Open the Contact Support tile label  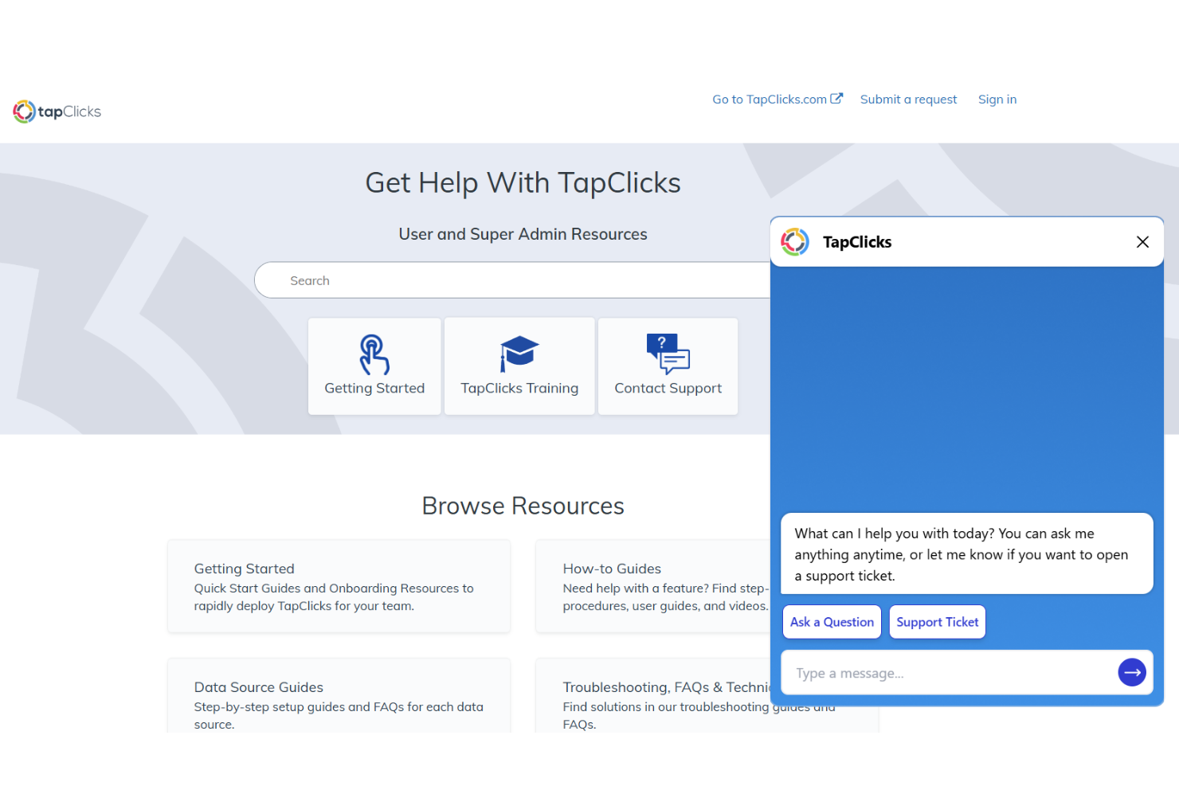coord(668,388)
